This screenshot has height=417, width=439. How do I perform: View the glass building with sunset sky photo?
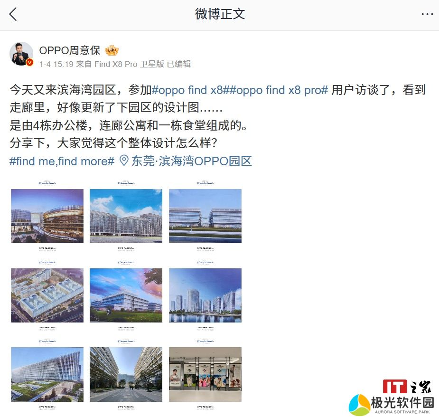click(126, 295)
